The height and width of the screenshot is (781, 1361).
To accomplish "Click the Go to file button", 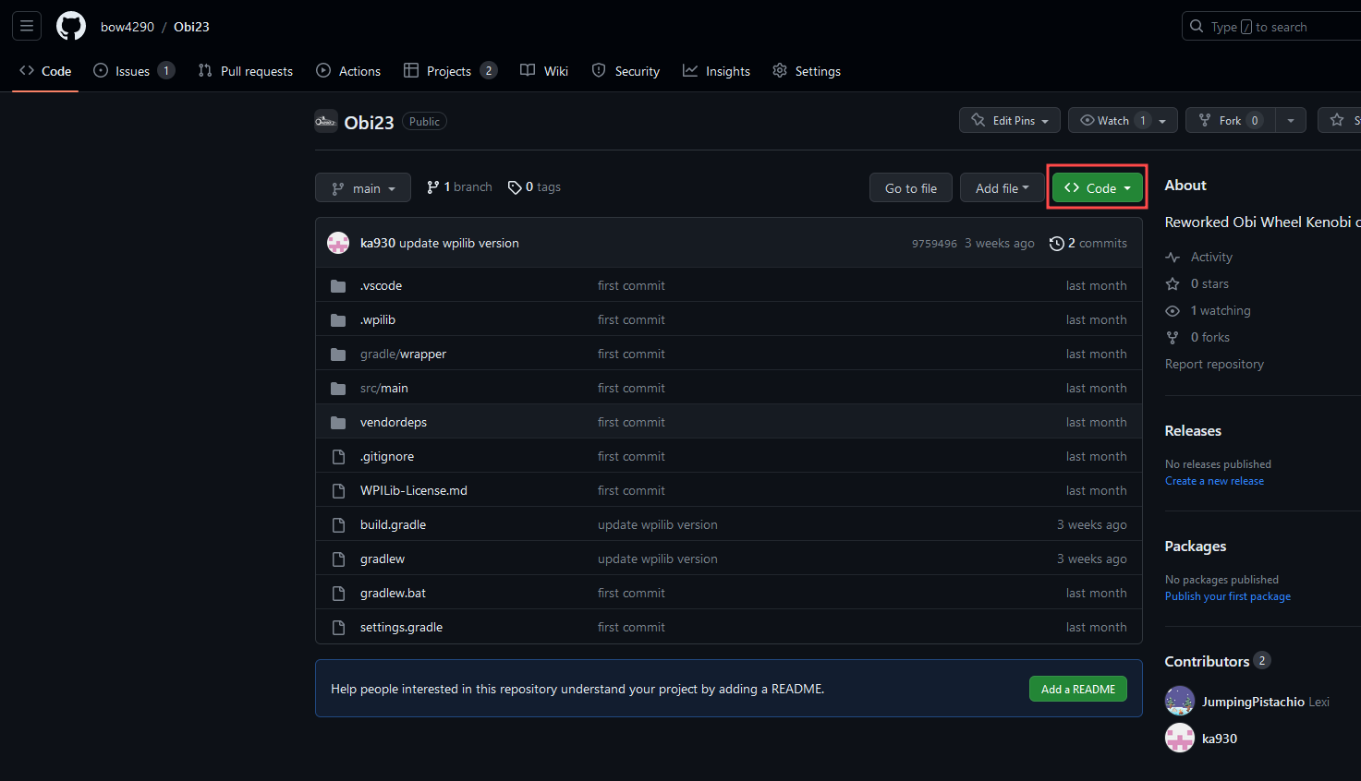I will pyautogui.click(x=911, y=188).
